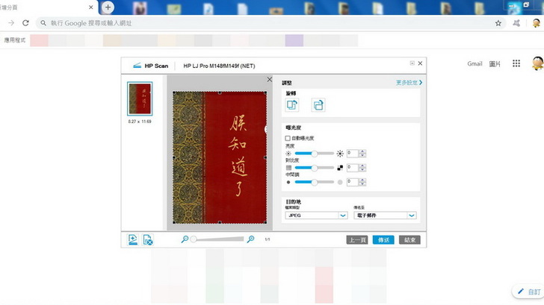This screenshot has width=544, height=305.
Task: Click the 結束 button
Action: point(409,240)
